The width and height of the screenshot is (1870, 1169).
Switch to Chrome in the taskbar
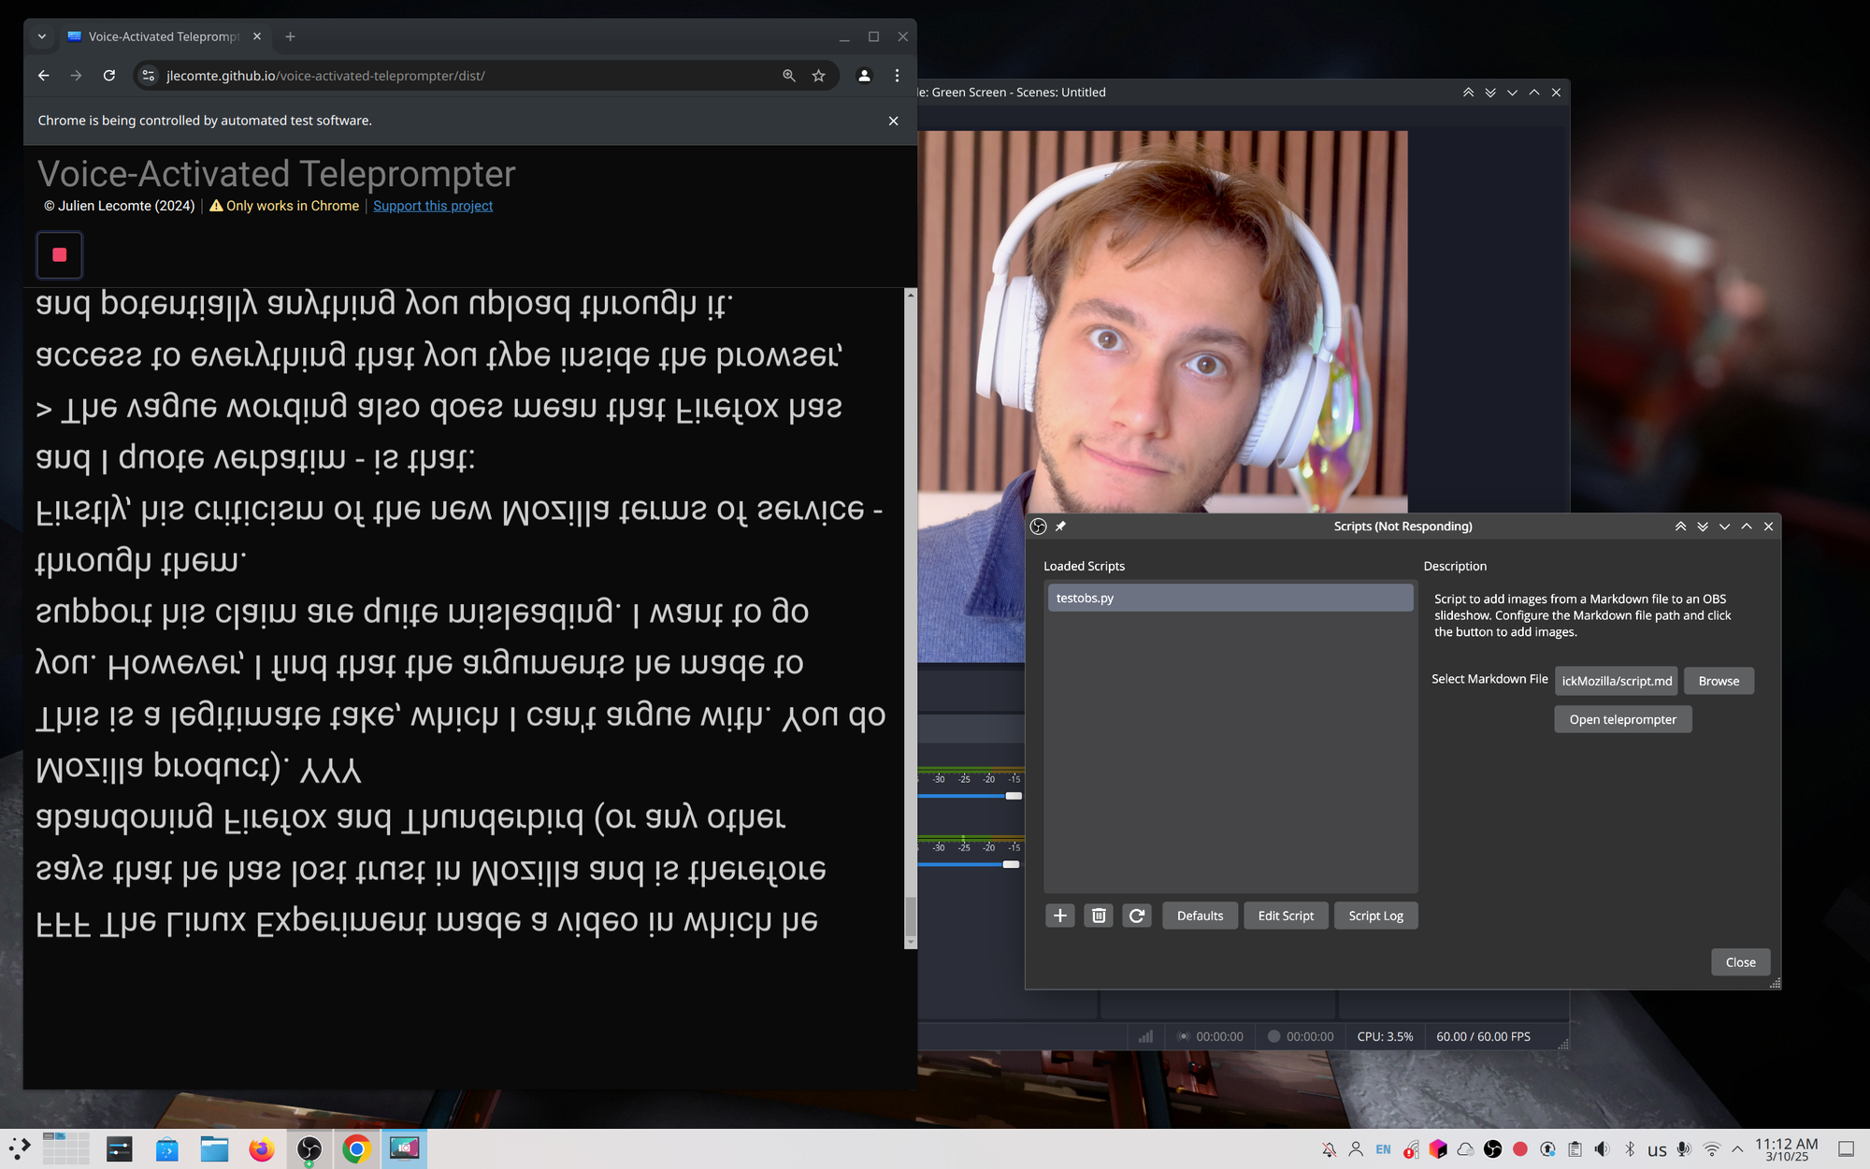356,1148
